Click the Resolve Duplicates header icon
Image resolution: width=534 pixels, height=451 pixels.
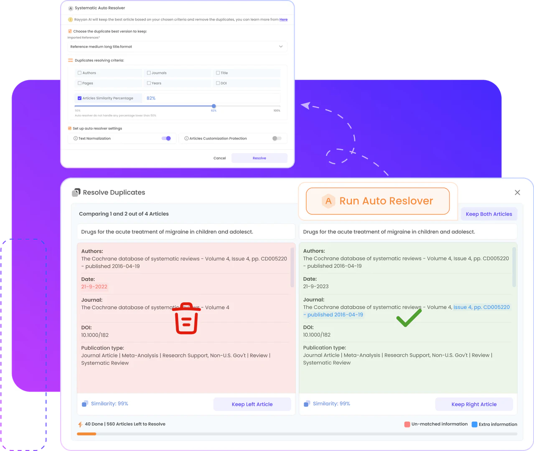tap(76, 193)
